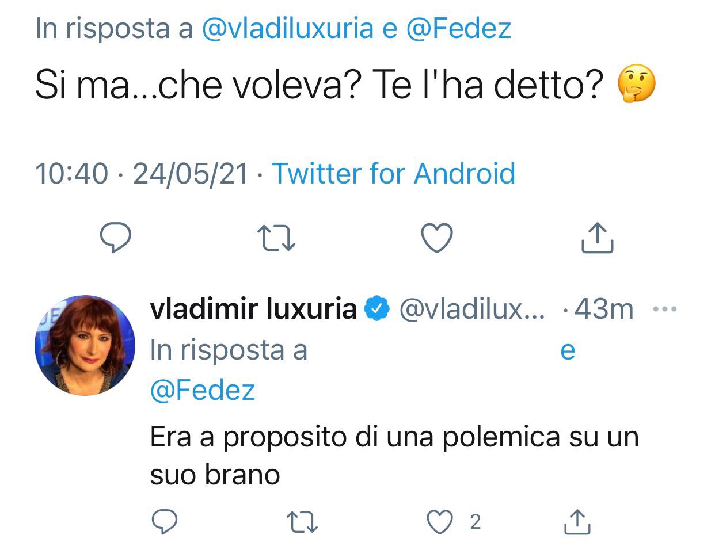Reply to vladimir luxuria's tweet

click(165, 521)
